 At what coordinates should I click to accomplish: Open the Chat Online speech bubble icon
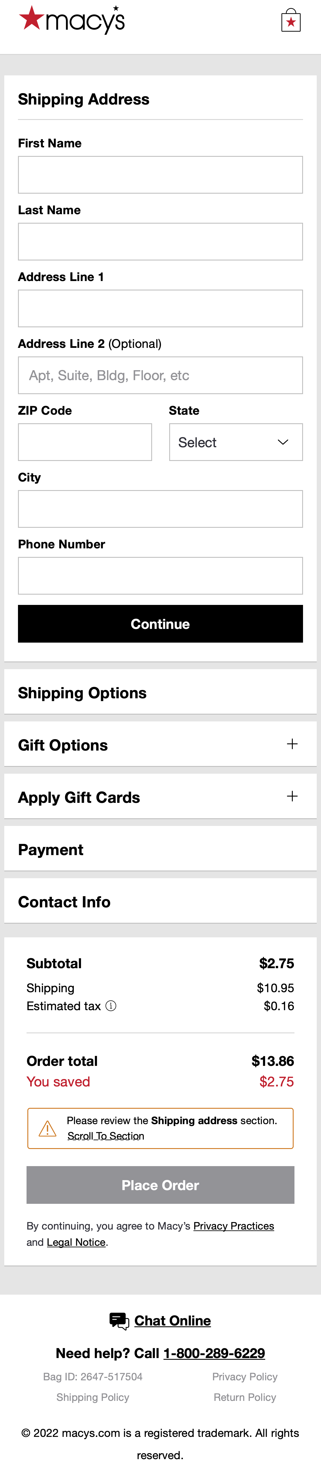click(x=118, y=1320)
